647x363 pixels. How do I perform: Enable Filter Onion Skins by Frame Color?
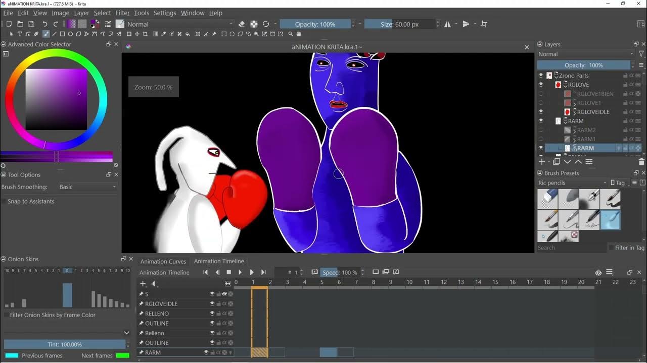(x=6, y=315)
